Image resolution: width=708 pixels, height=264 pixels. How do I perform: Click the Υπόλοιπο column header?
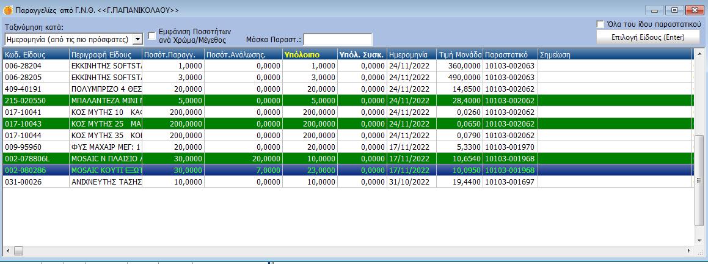coord(309,55)
